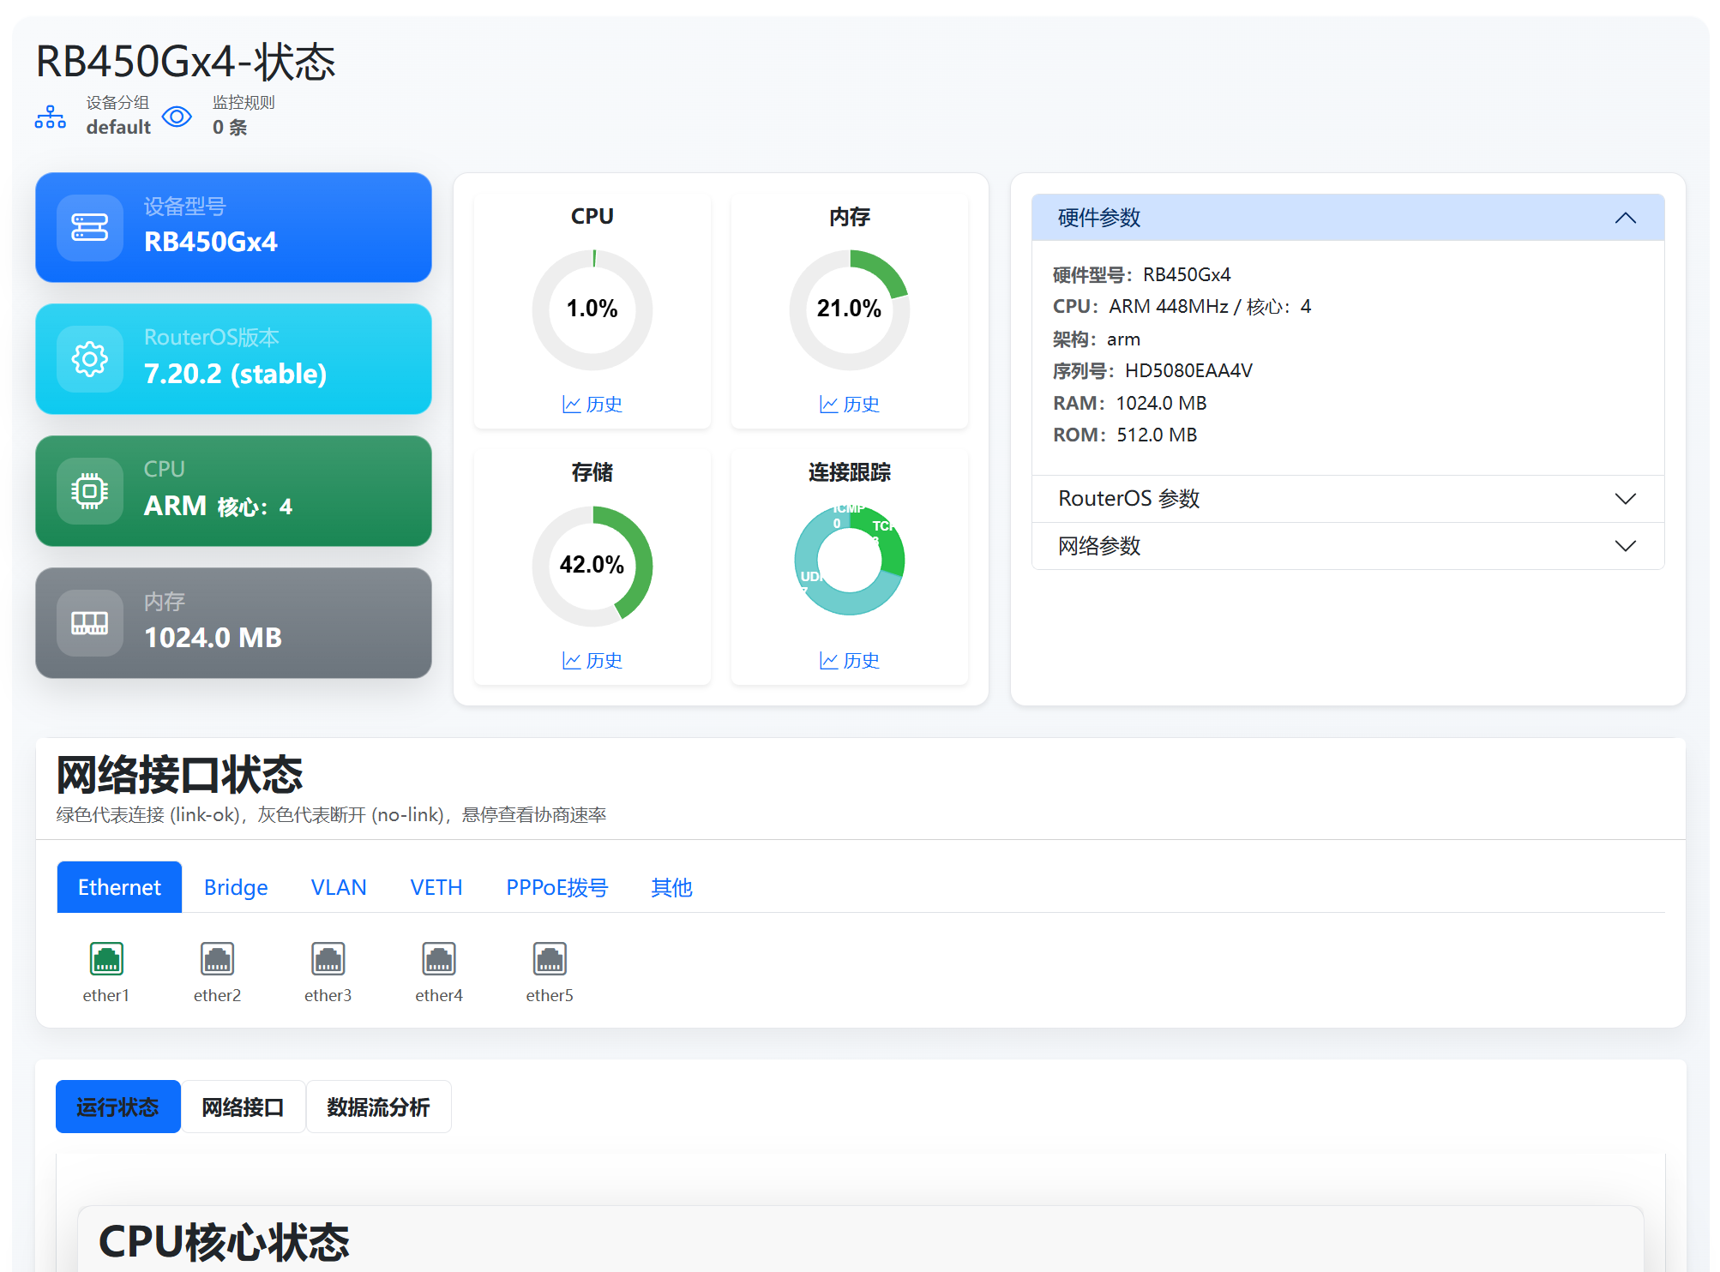Click the ether5 port icon
Screen dimensions: 1720x1272
tap(550, 958)
